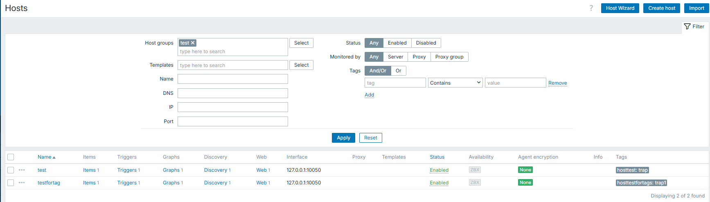This screenshot has width=710, height=202.
Task: Select checkbox for host testfortag
Action: pyautogui.click(x=11, y=183)
